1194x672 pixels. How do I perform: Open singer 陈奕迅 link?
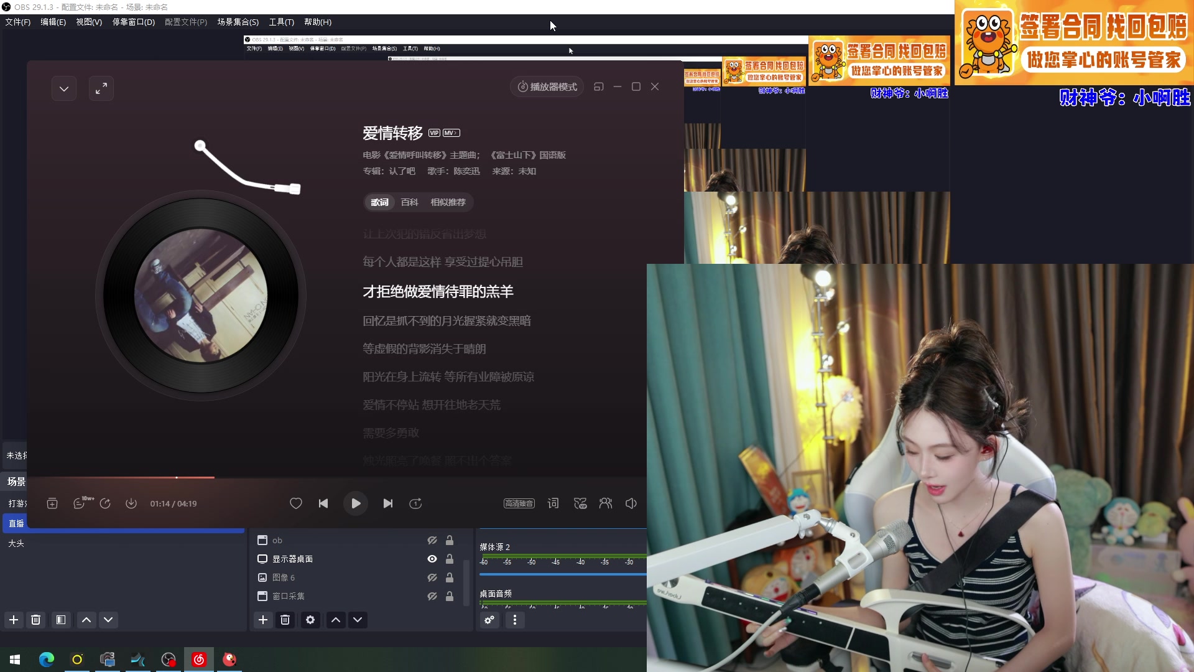(x=466, y=171)
